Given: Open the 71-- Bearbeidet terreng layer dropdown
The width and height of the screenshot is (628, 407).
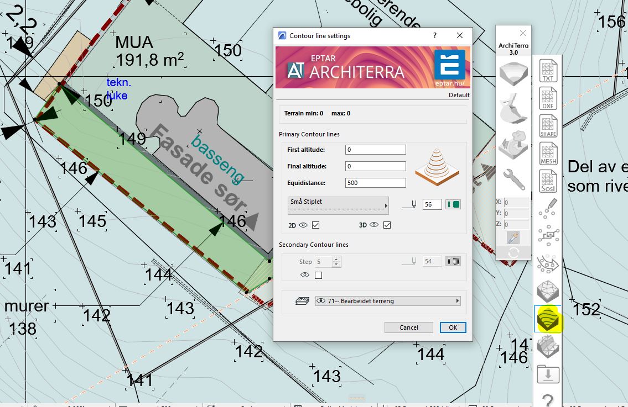Looking at the screenshot, I should pos(387,301).
